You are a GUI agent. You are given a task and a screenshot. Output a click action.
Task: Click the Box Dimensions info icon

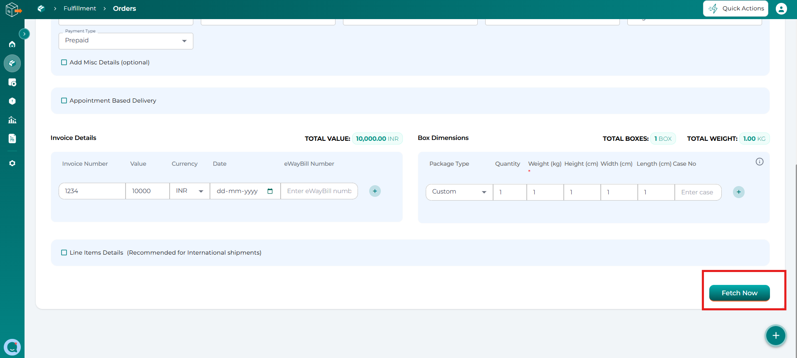point(760,162)
